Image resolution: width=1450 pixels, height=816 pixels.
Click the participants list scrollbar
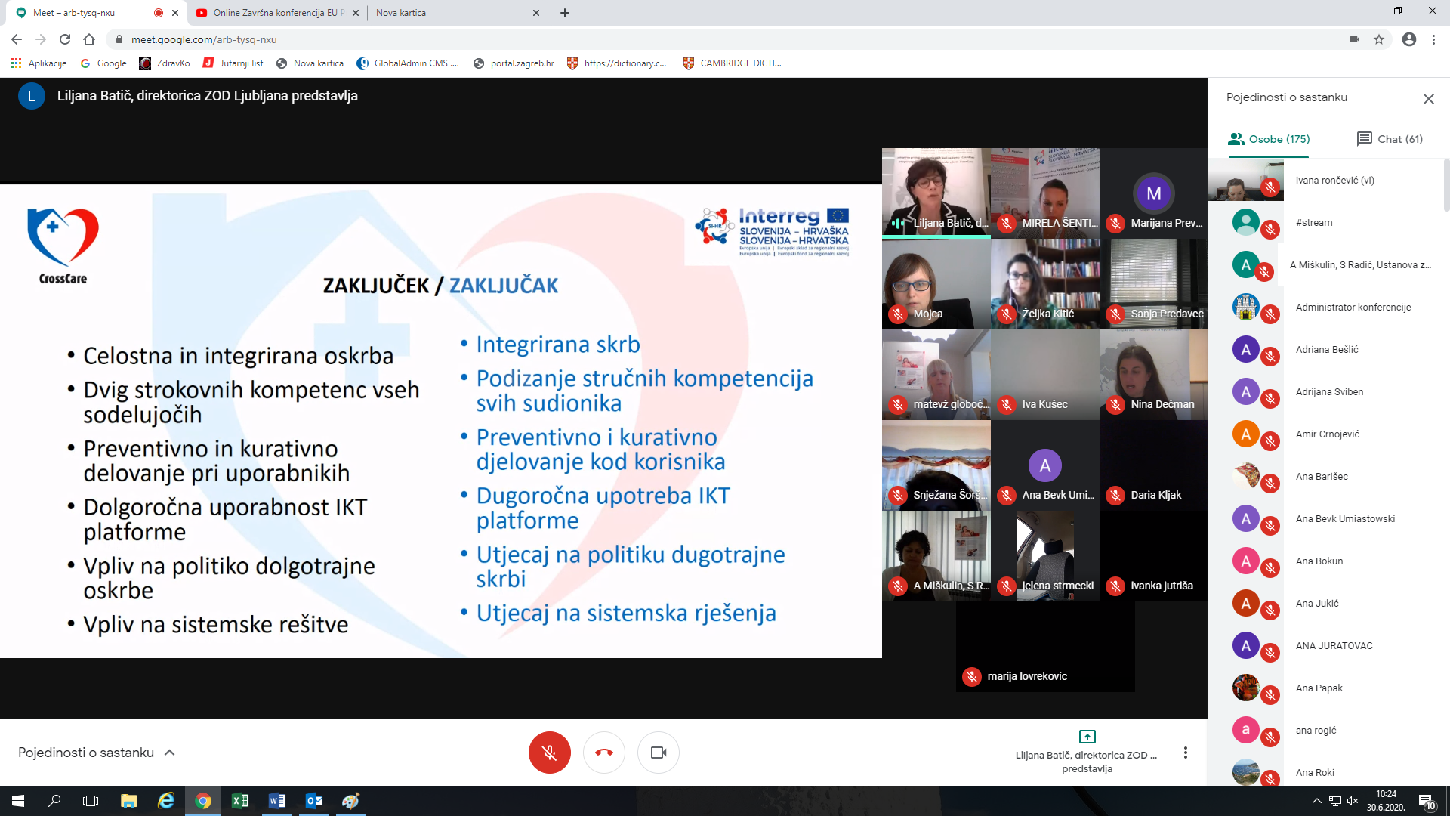pos(1445,186)
